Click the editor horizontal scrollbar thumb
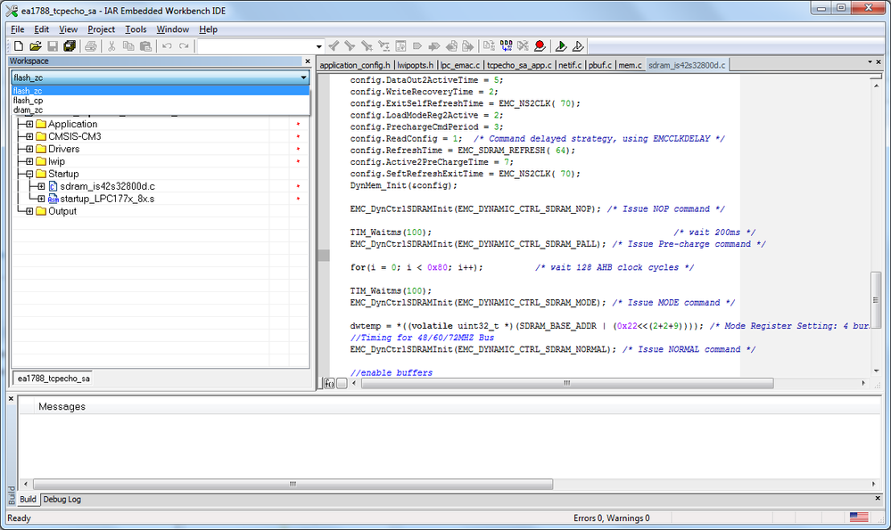Screen dimensions: 891x530 pos(567,384)
